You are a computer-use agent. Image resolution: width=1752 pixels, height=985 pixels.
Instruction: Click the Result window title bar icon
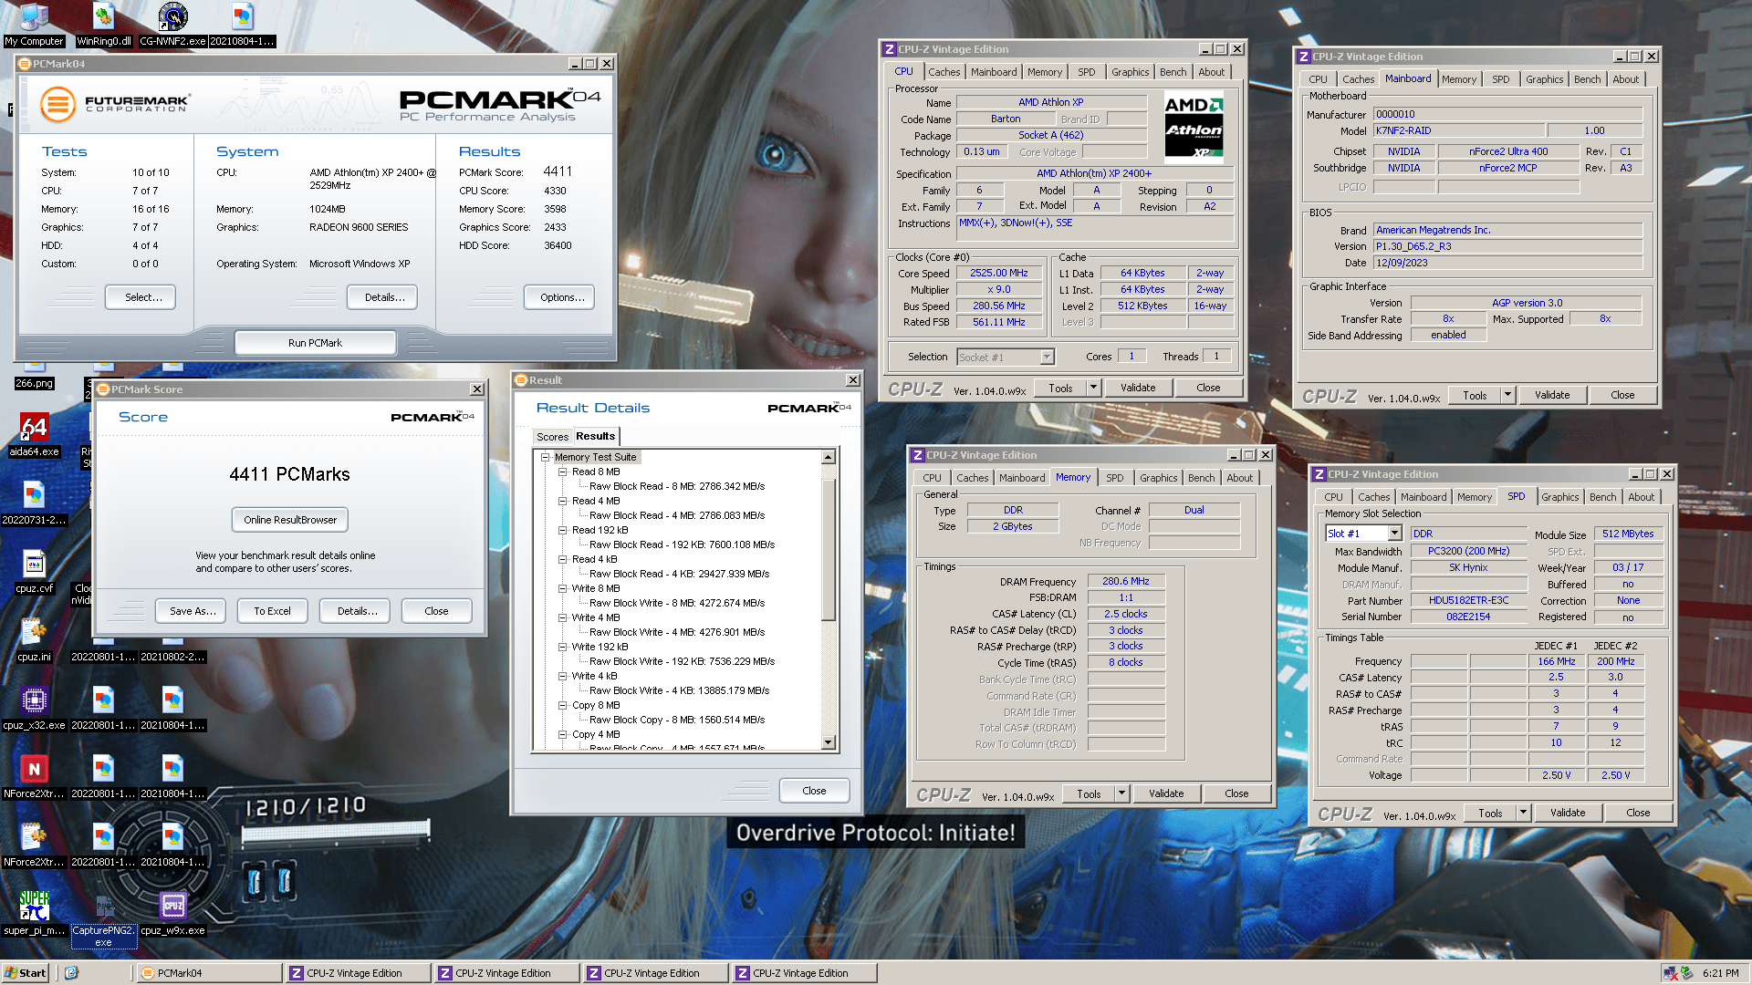pos(521,380)
